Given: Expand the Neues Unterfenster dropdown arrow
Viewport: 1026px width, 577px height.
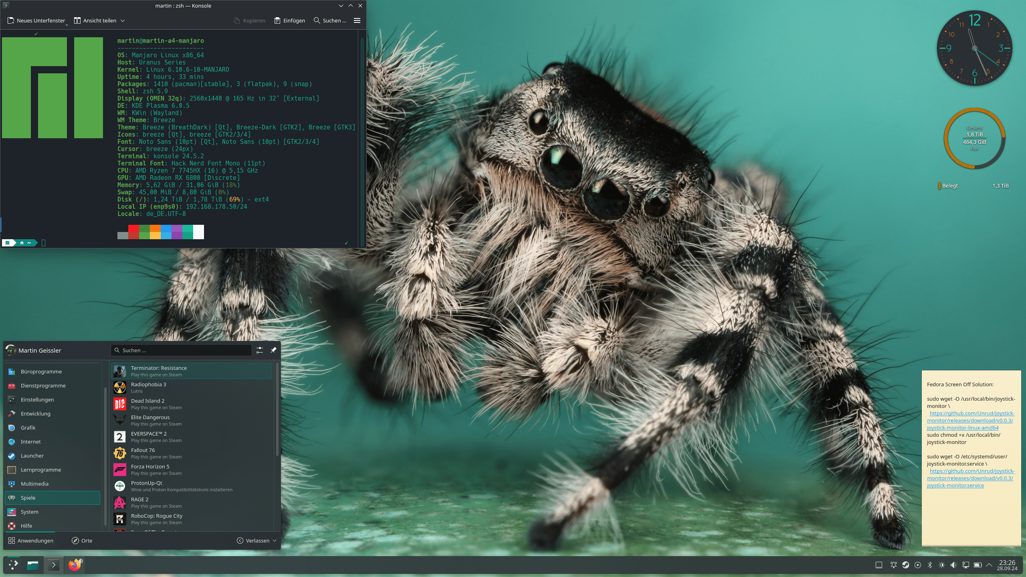Looking at the screenshot, I should pos(67,24).
